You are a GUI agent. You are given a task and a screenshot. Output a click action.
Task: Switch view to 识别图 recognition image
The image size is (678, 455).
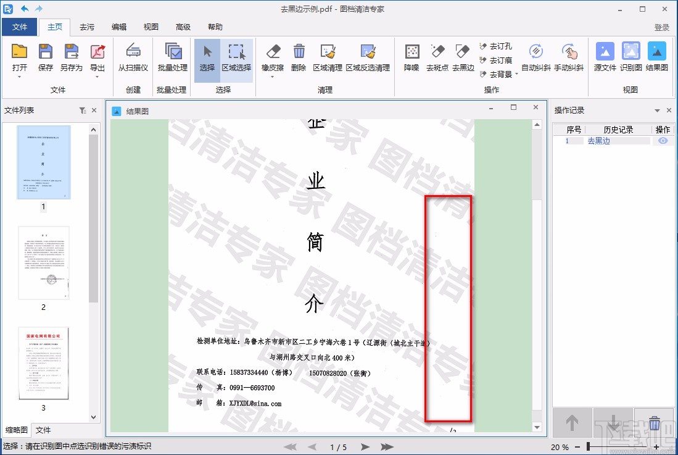(630, 59)
